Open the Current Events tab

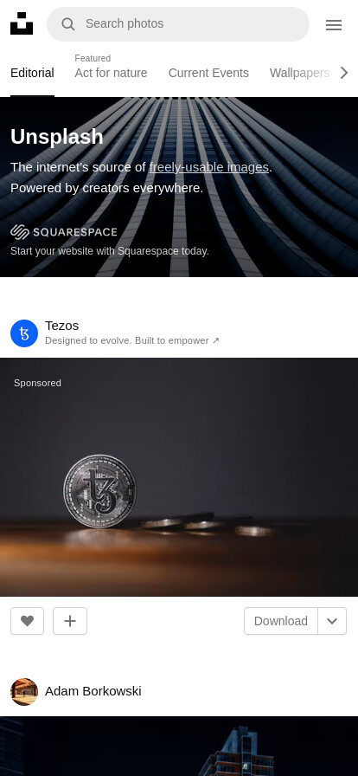click(208, 73)
